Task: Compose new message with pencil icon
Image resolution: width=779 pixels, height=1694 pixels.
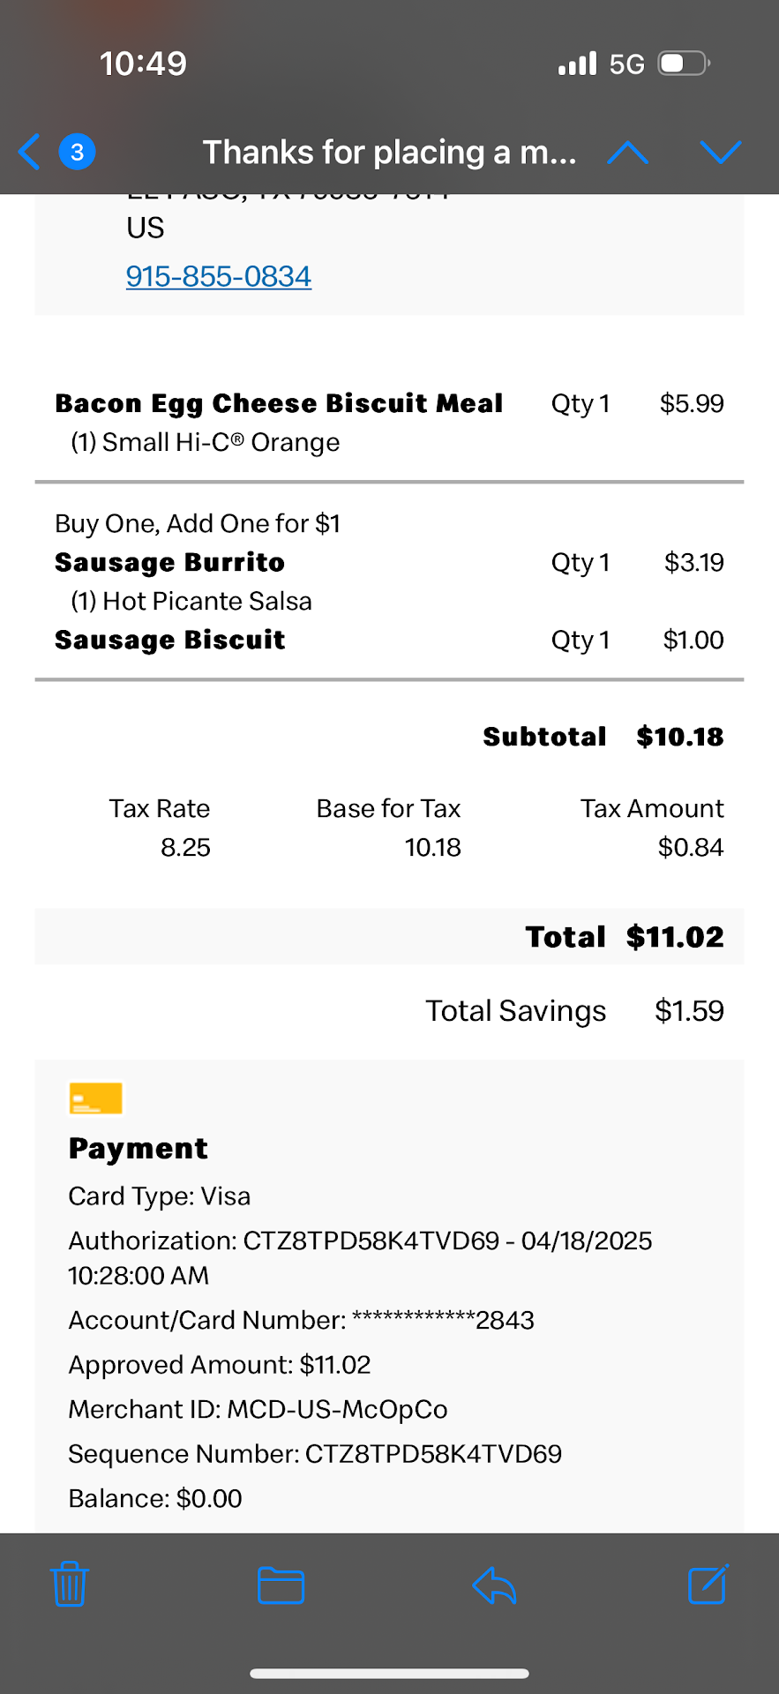Action: (708, 1584)
